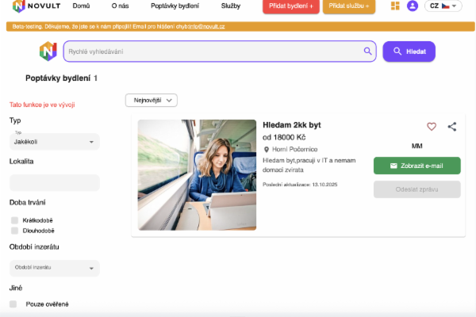Open the user profile avatar icon
The image size is (476, 317).
point(412,6)
